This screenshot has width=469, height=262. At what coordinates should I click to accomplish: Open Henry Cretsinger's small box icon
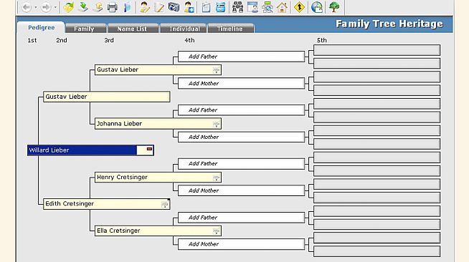[x=217, y=178]
